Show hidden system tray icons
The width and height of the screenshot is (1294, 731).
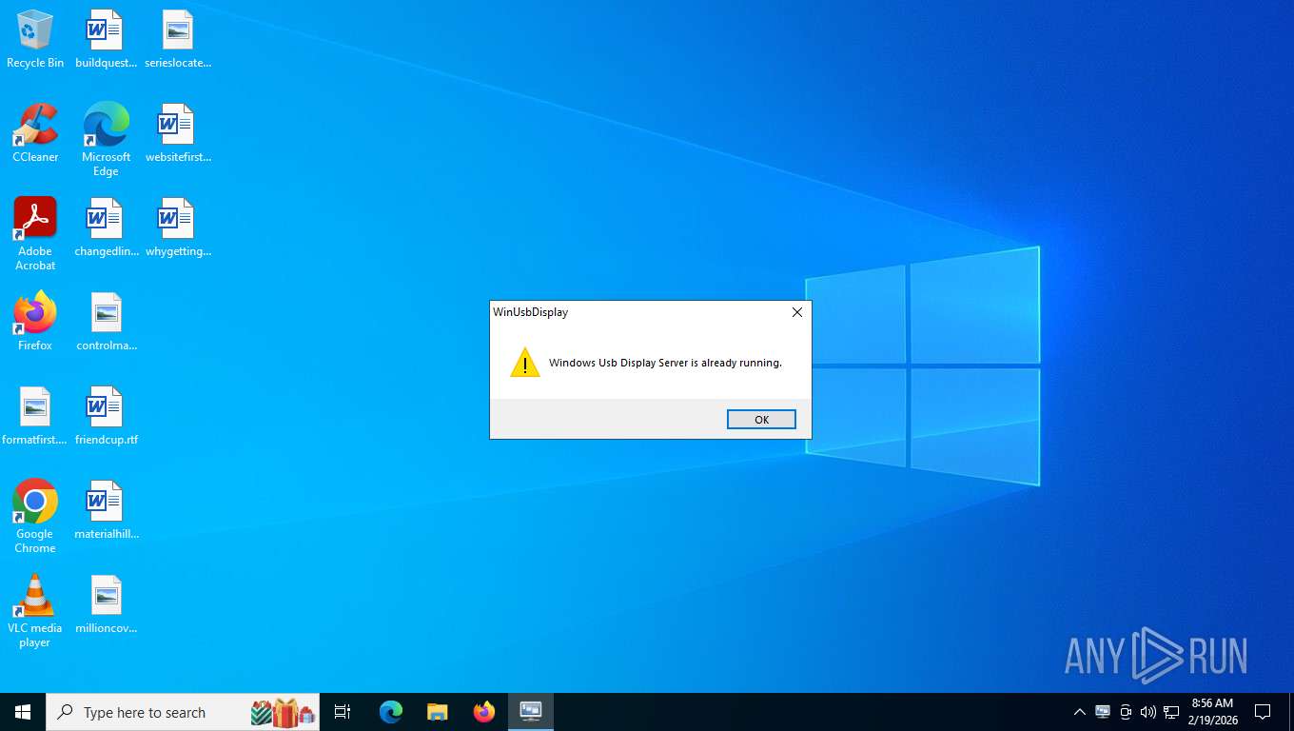(1079, 712)
